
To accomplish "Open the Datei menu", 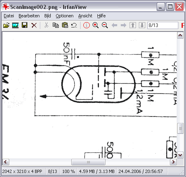I will (9, 16).
